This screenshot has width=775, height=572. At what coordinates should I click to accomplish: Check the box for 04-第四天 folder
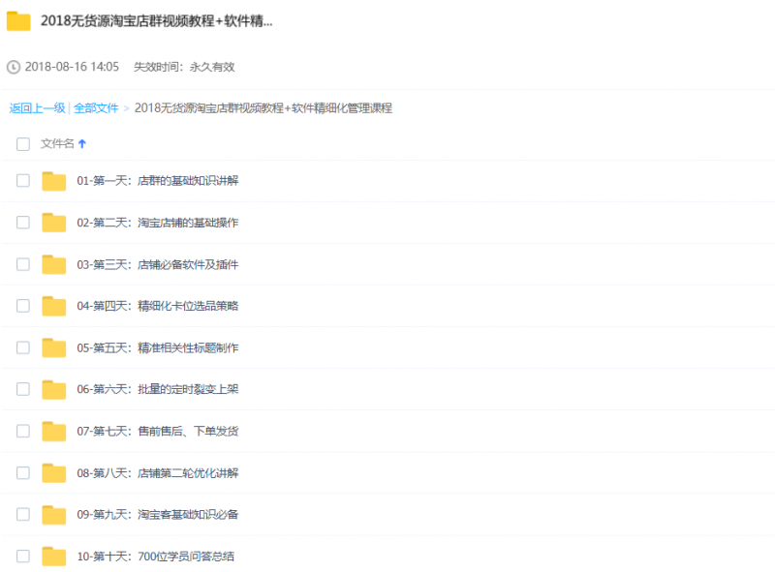coord(23,306)
